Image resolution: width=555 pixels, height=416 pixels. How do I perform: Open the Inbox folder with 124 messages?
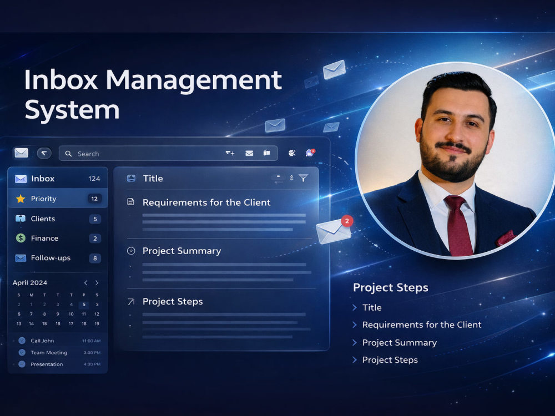58,179
